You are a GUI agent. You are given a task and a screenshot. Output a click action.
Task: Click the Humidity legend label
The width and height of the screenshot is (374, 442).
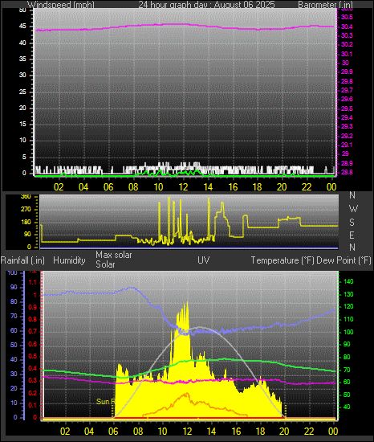coord(69,260)
